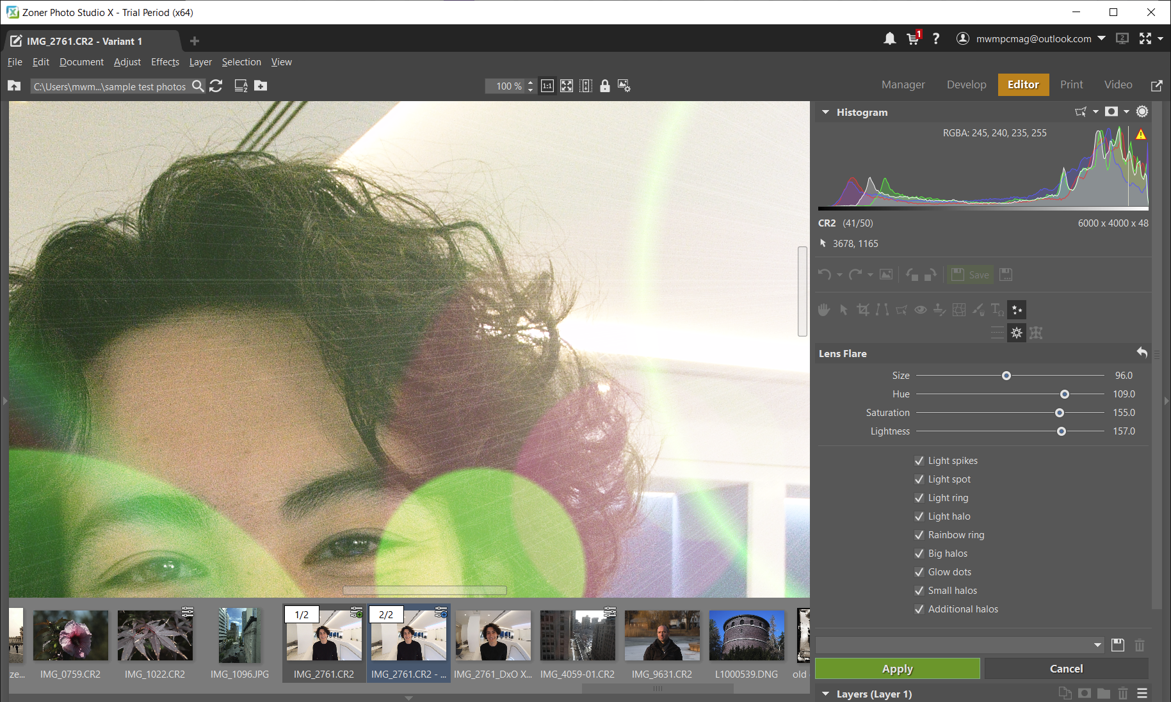
Task: Select the Lens Flare sun icon
Action: 1017,333
